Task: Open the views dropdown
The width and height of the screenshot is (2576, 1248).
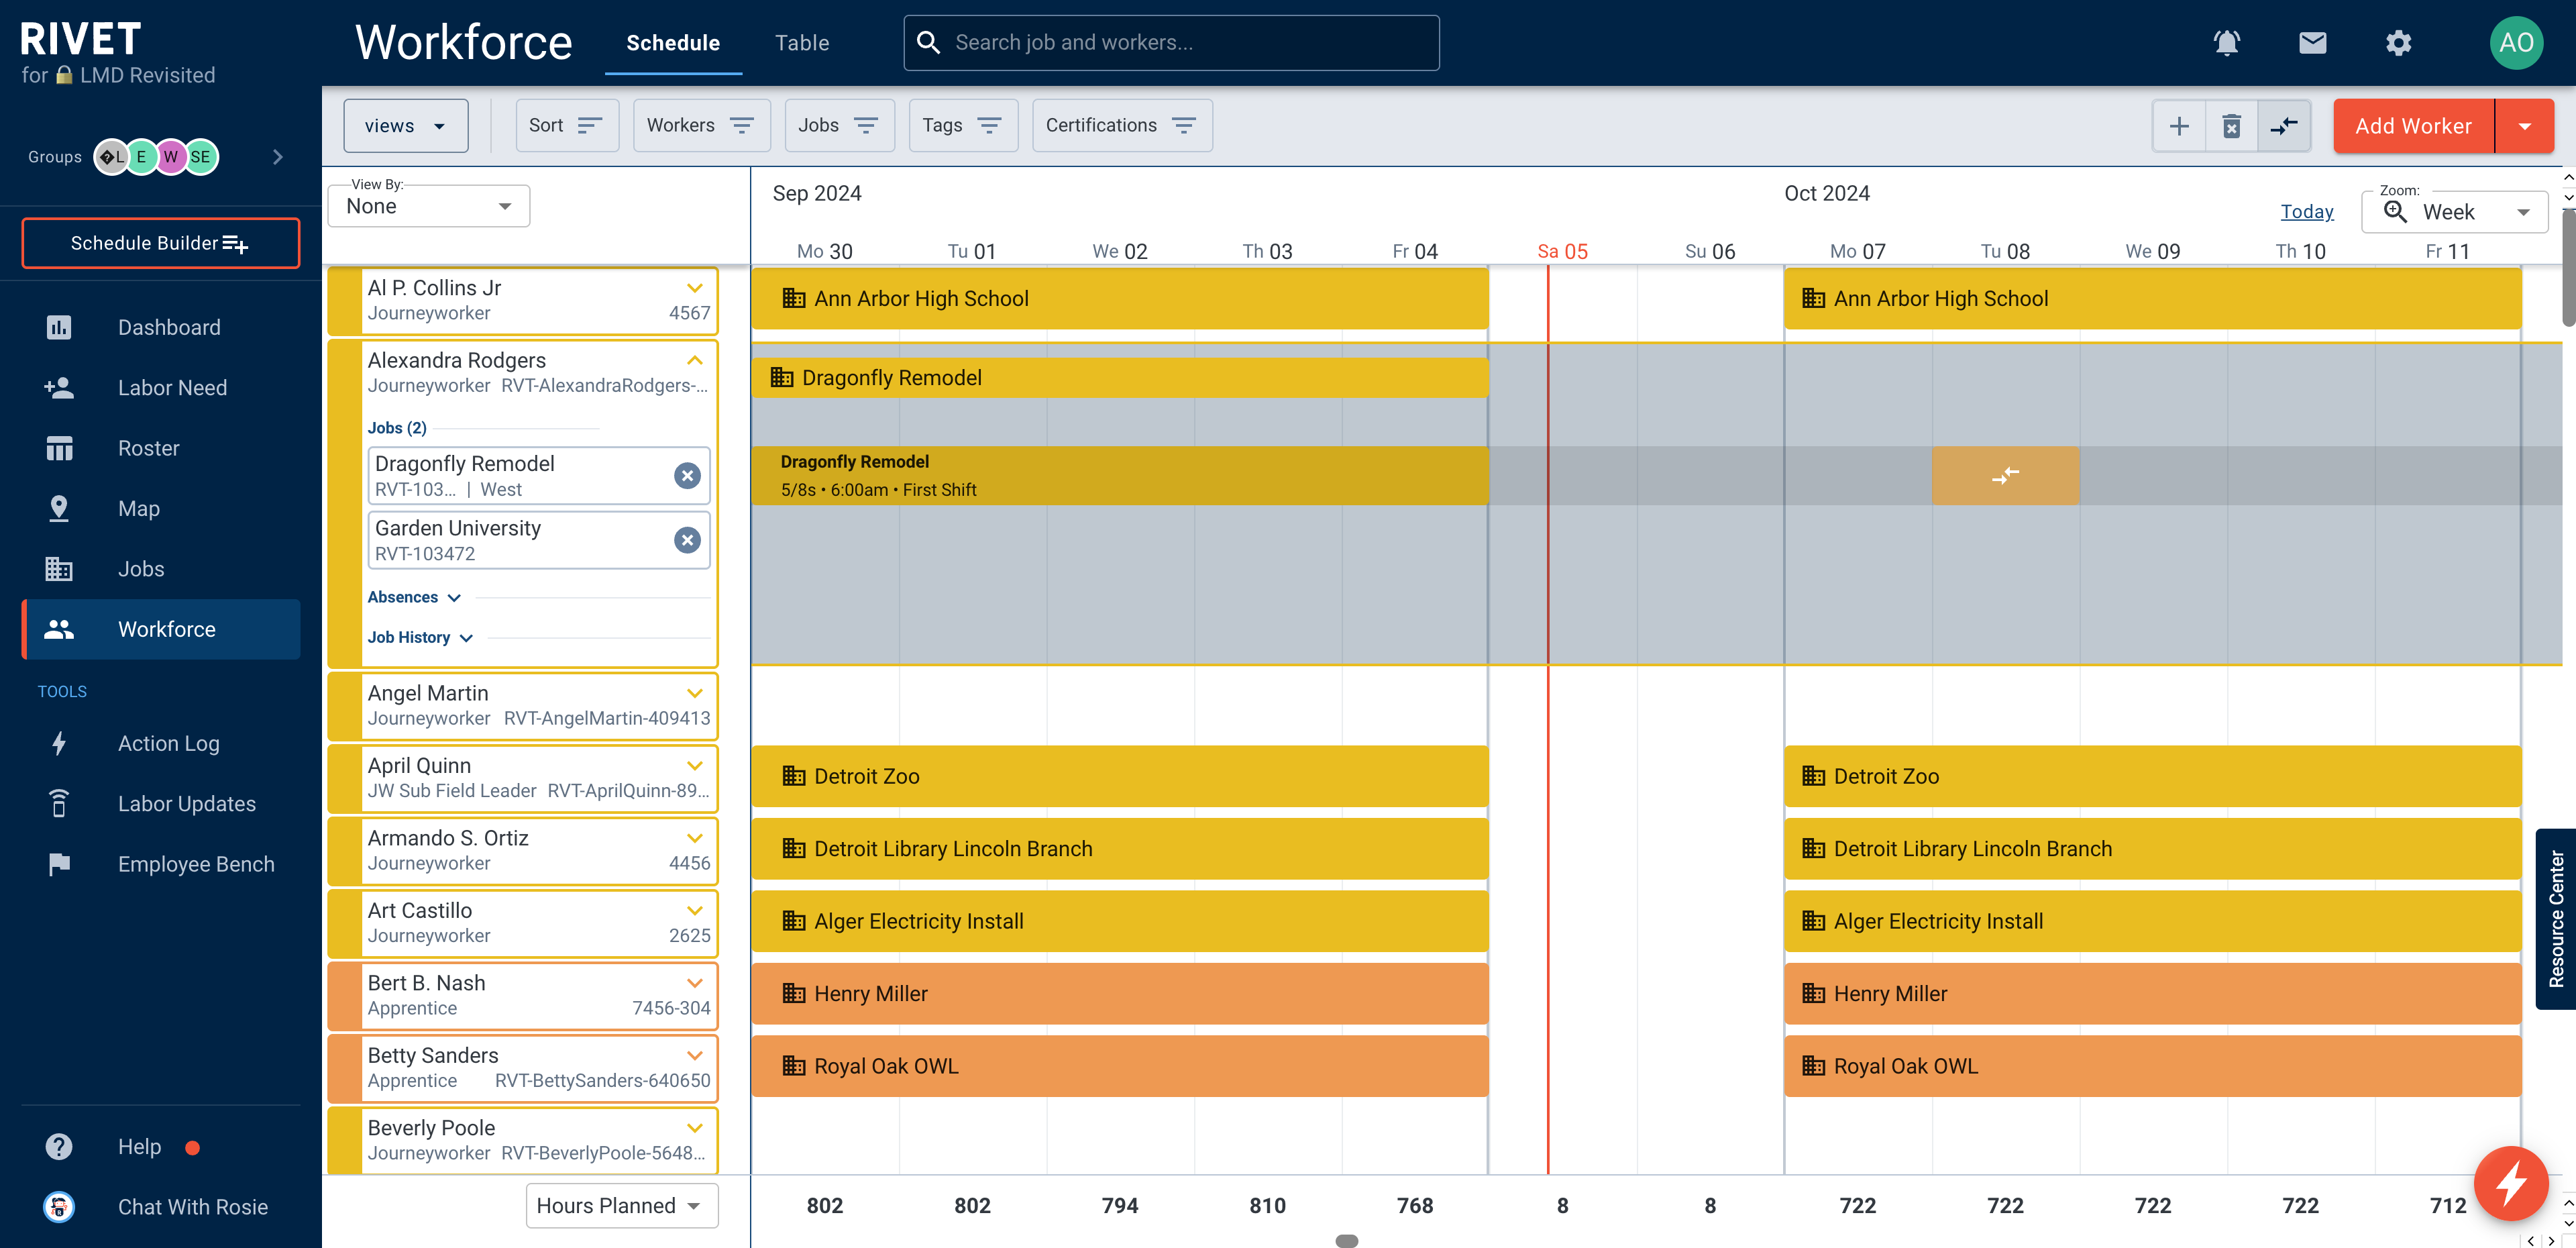Action: tap(405, 126)
